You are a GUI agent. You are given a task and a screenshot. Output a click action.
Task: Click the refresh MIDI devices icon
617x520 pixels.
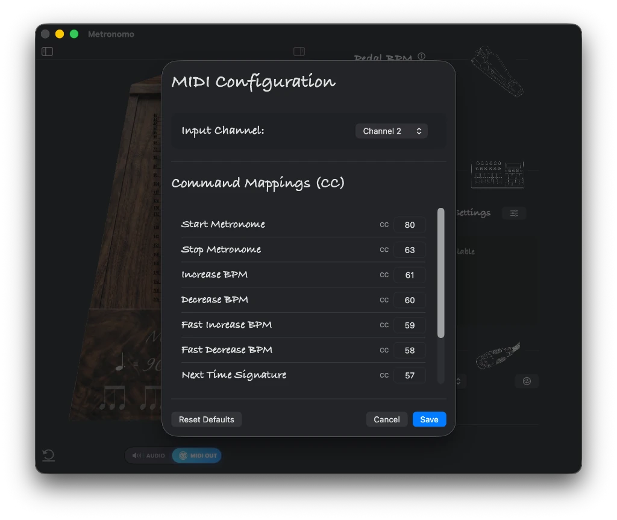point(527,381)
